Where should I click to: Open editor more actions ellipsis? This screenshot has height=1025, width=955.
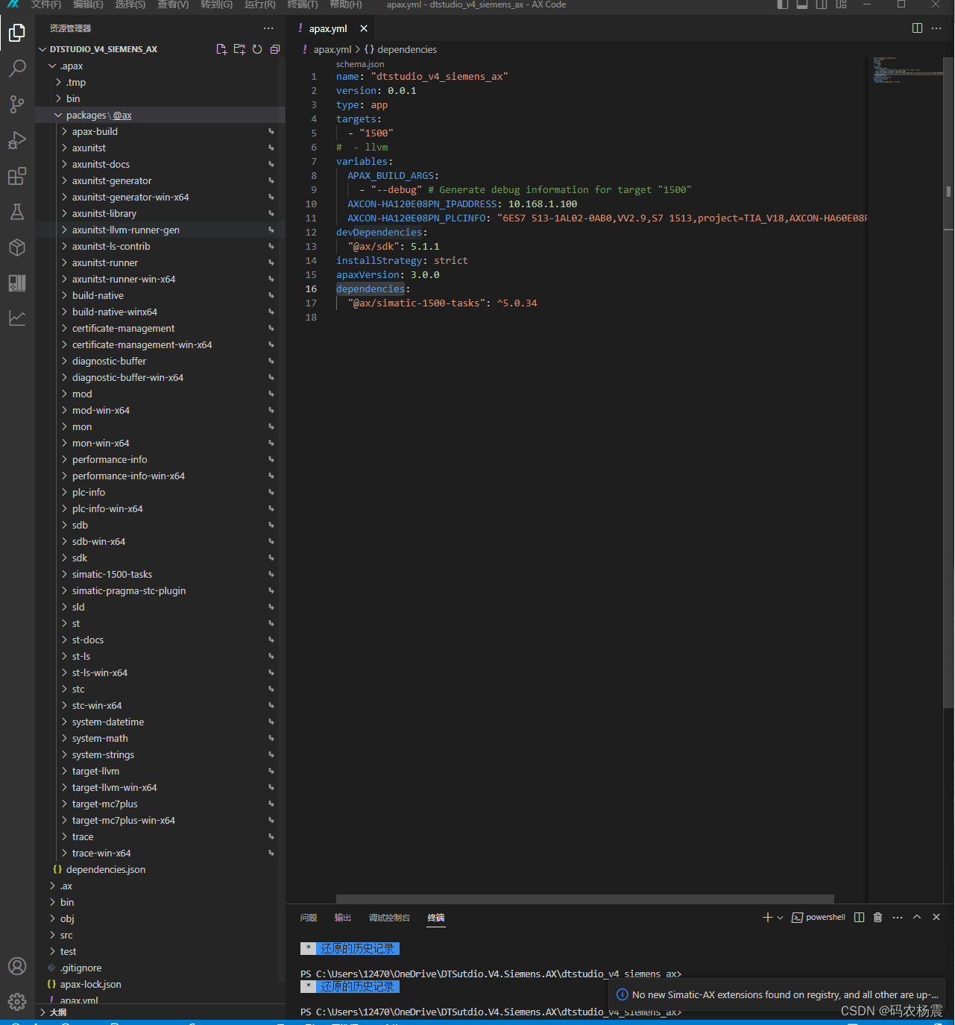click(x=936, y=28)
